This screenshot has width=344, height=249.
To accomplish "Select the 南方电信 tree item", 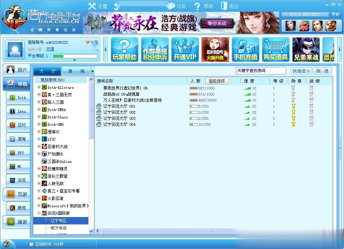I will click(x=58, y=228).
